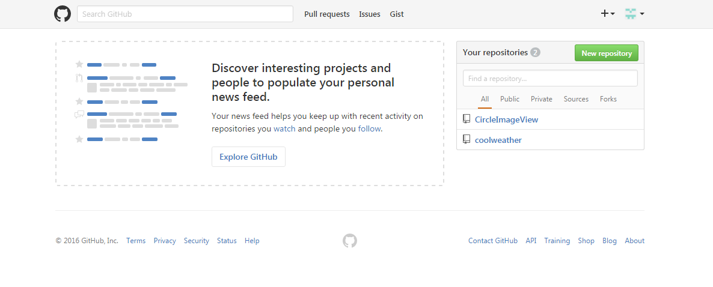Screen dimensions: 713x287
Task: Open the Privacy footer link
Action: (x=165, y=241)
